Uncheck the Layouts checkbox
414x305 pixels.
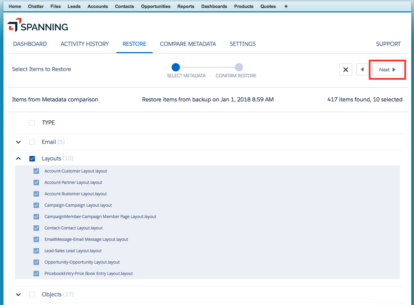coord(32,158)
